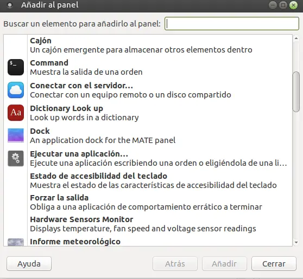Select the Command terminal icon
303x279 pixels.
[x=16, y=67]
